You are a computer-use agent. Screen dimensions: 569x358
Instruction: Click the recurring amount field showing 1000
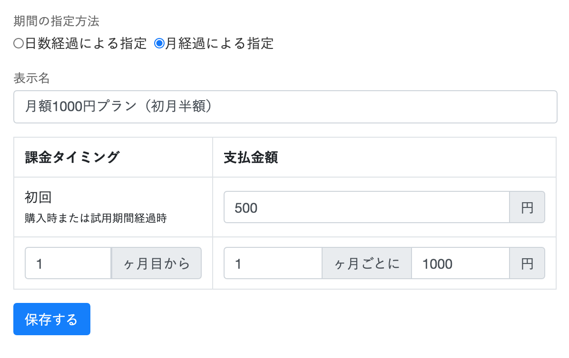[460, 264]
